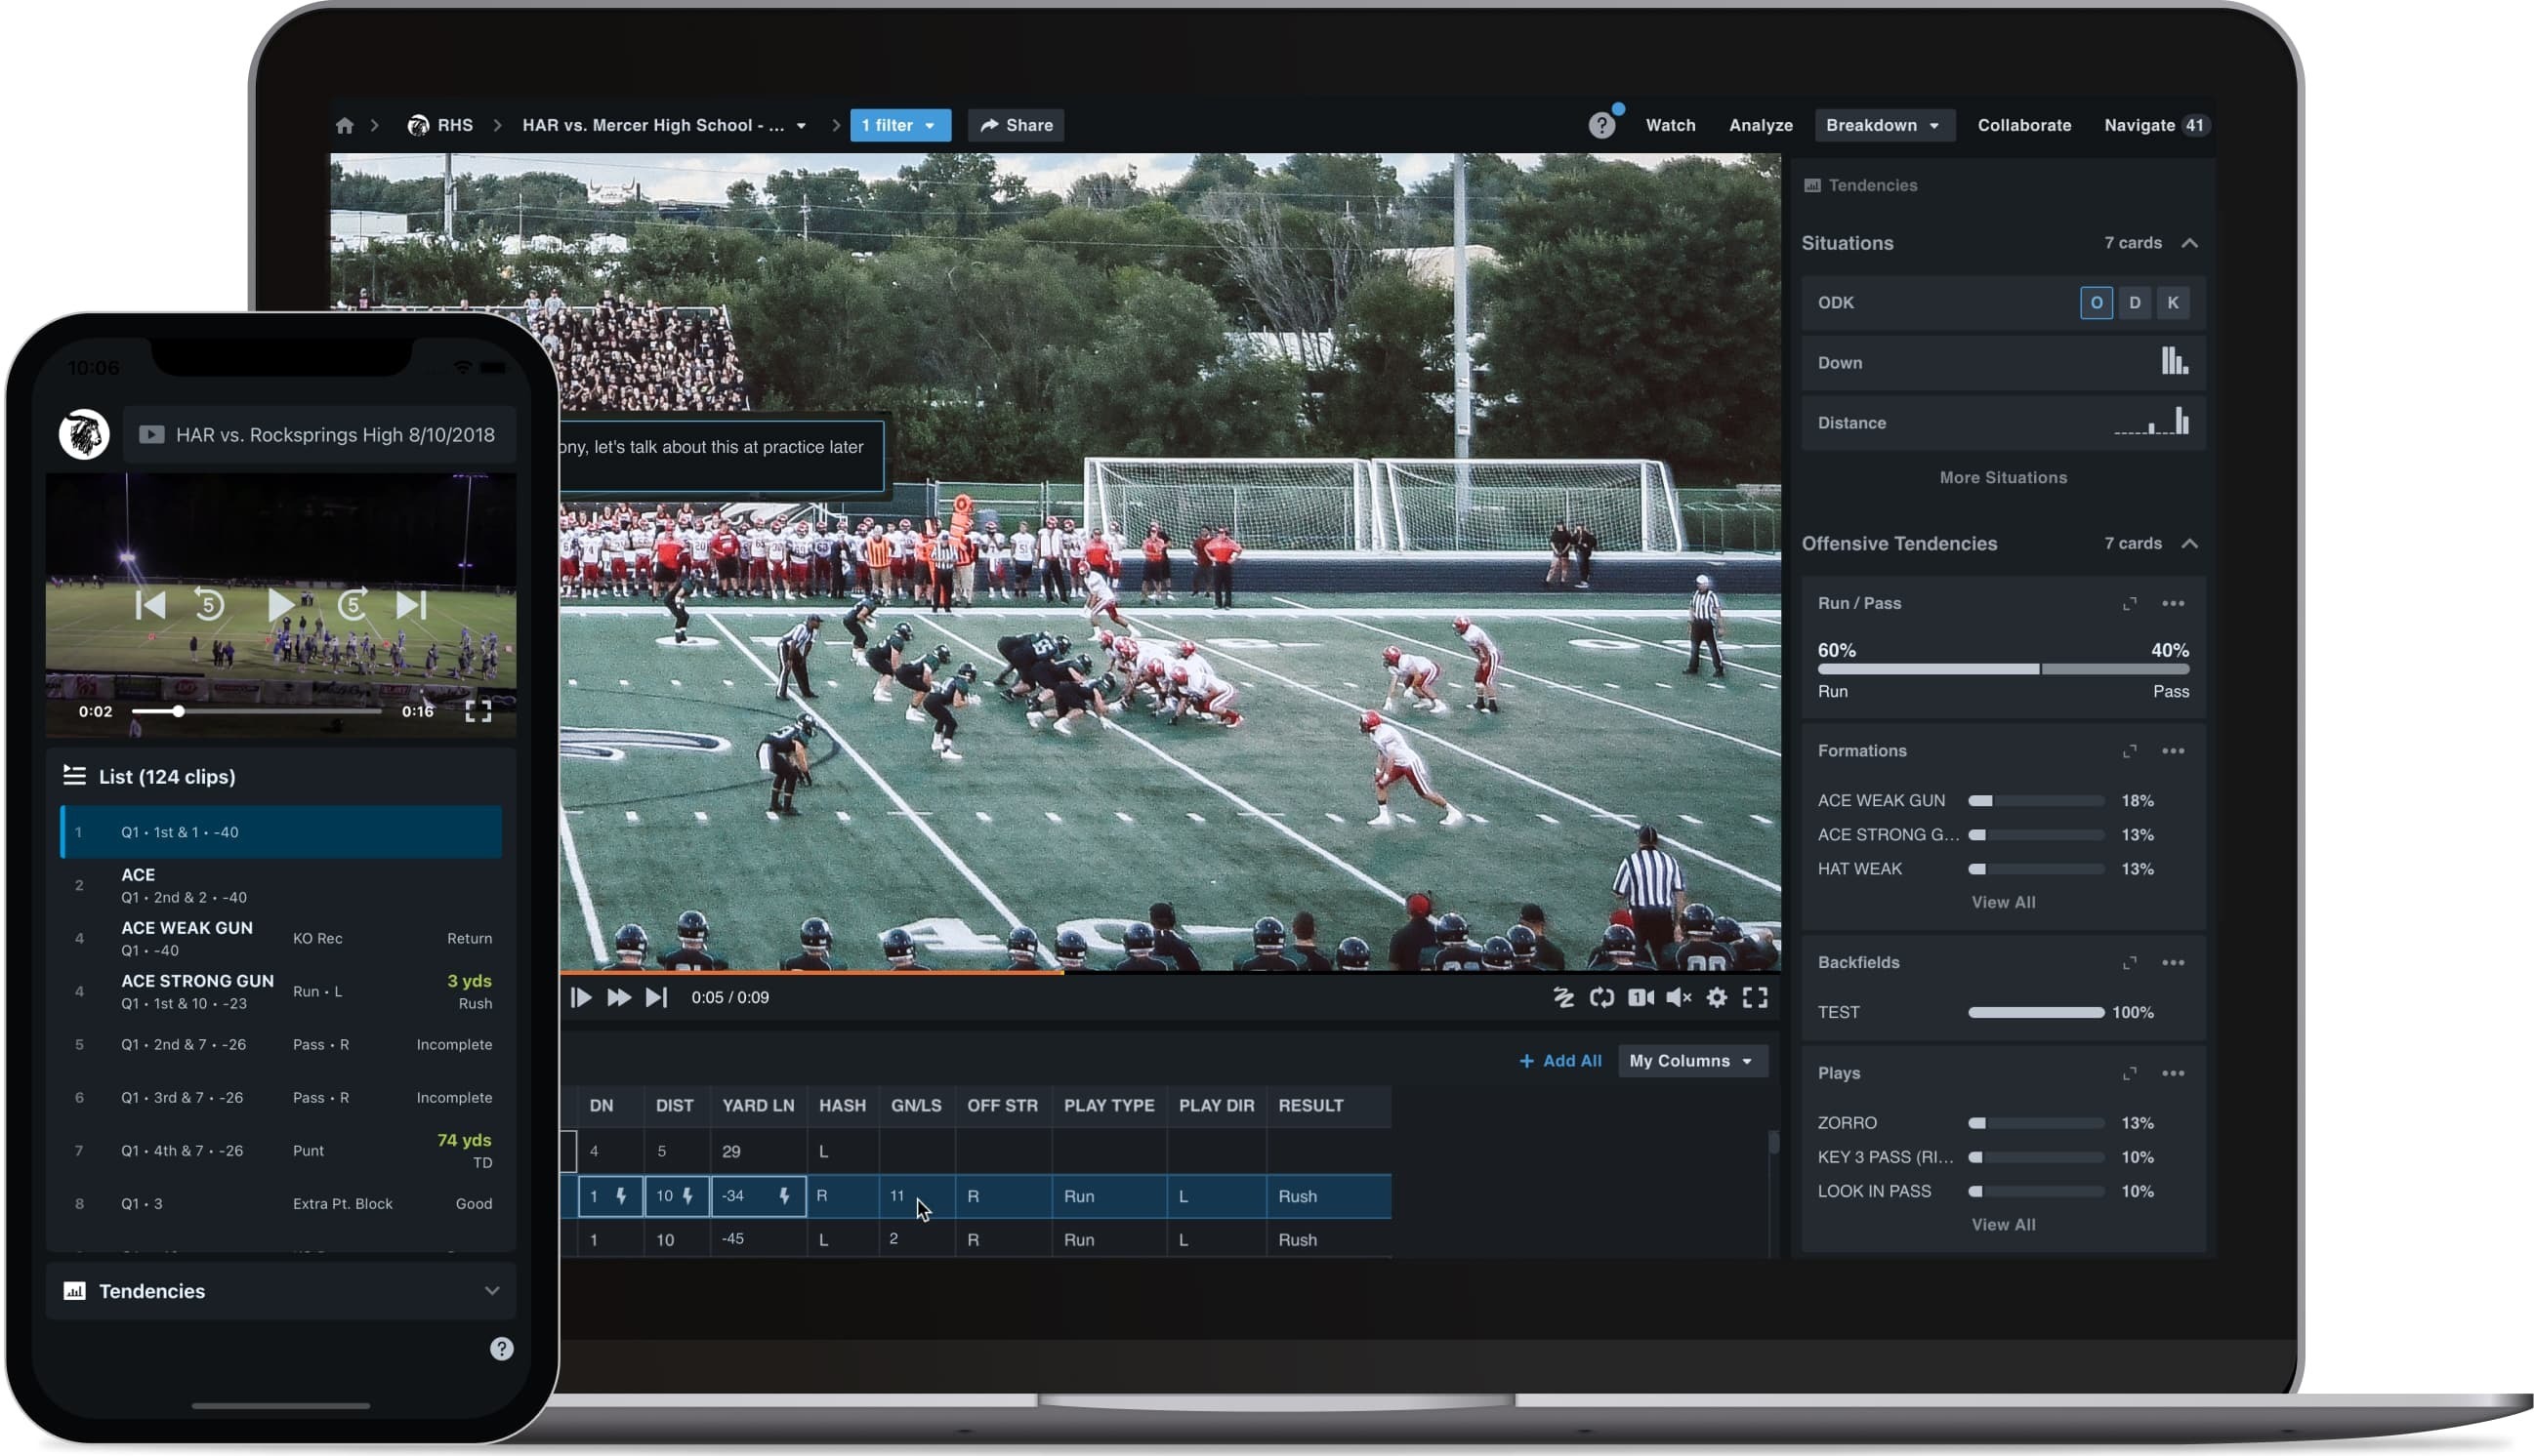Open the help question mark icon
2534x1456 pixels.
pyautogui.click(x=1600, y=125)
